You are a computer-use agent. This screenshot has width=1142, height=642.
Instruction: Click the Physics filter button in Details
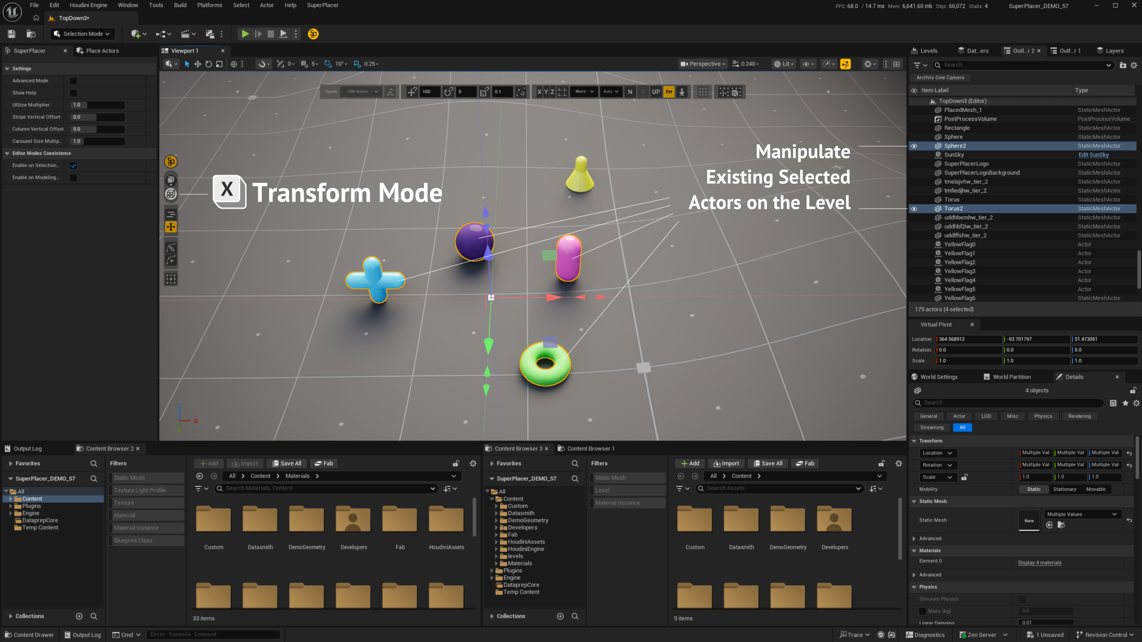[x=1043, y=416]
